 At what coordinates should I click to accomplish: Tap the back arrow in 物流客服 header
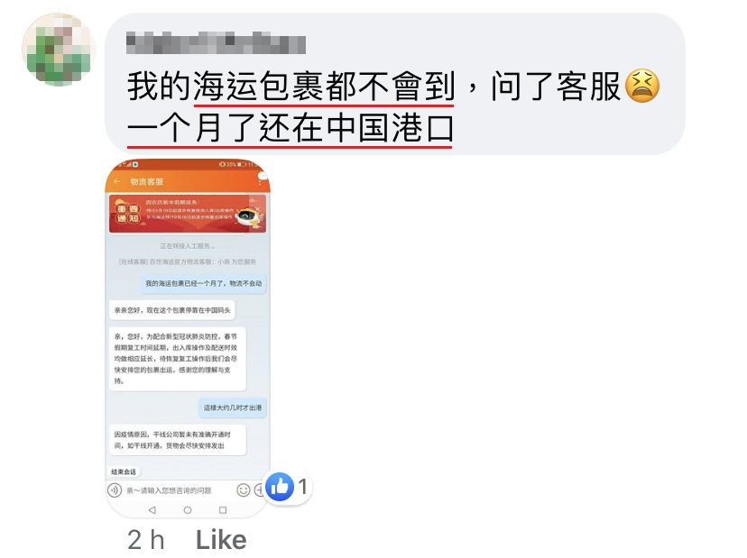pos(117,181)
